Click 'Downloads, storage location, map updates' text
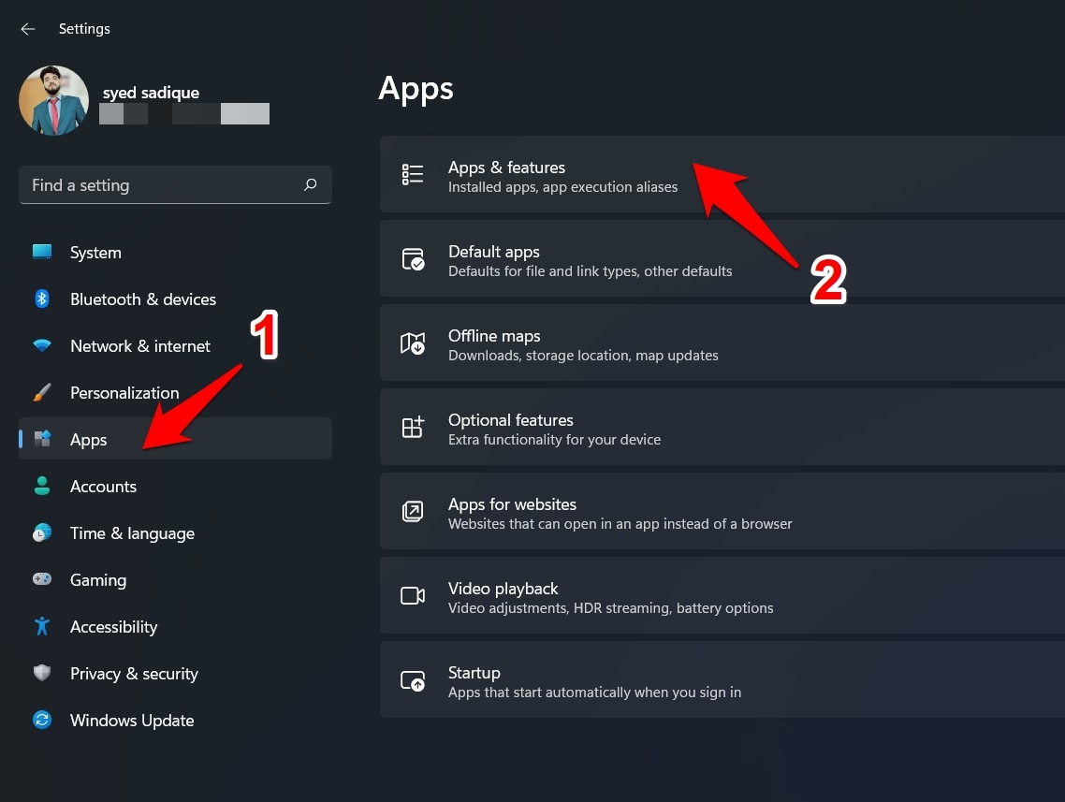1065x802 pixels. (583, 356)
